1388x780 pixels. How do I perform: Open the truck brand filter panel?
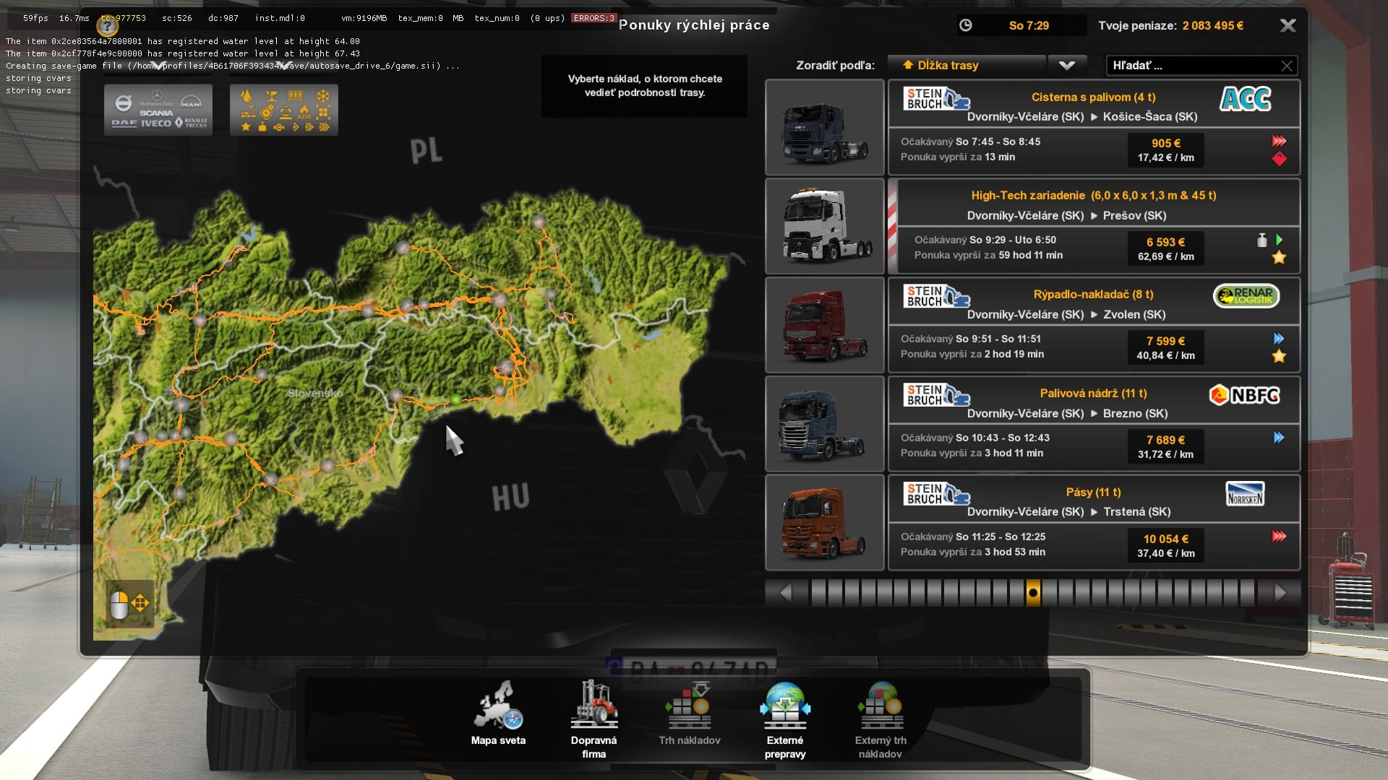pos(158,110)
